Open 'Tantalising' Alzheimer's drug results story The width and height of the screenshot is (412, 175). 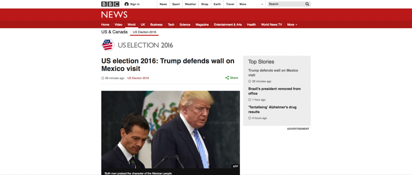(272, 109)
